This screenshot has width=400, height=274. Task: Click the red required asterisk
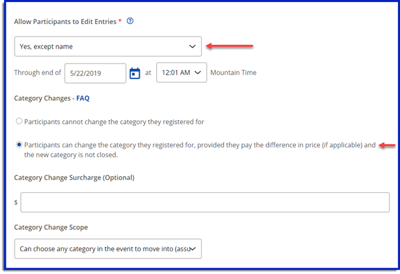pyautogui.click(x=120, y=21)
